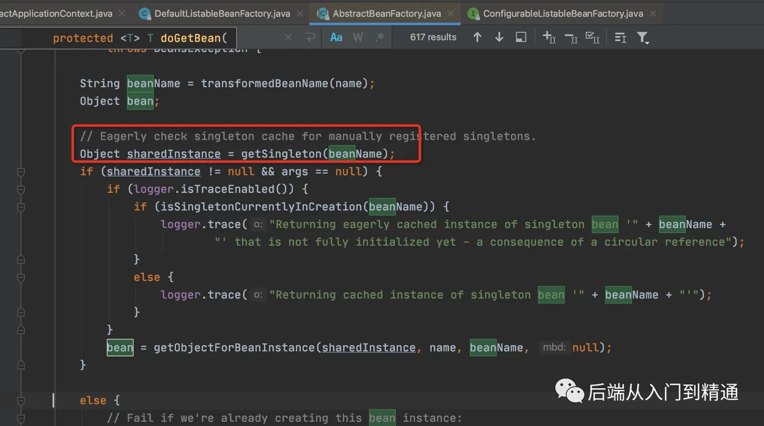Screen dimensions: 764x426
Task: Switch to ConfigurableListableBeanFactory.java tab
Action: coord(563,14)
